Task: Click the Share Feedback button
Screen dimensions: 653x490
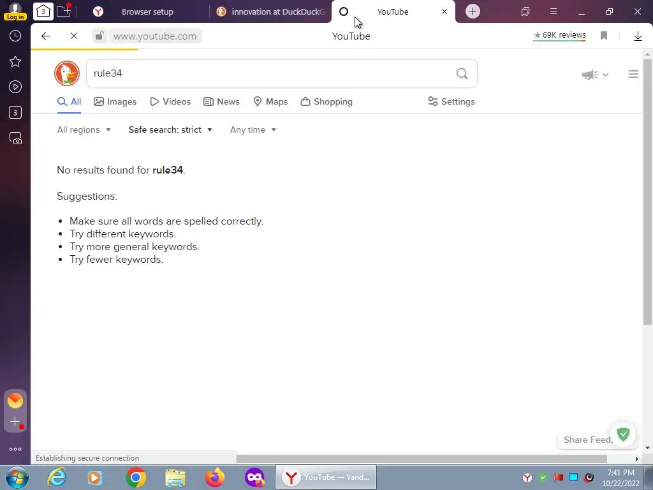Action: tap(587, 440)
